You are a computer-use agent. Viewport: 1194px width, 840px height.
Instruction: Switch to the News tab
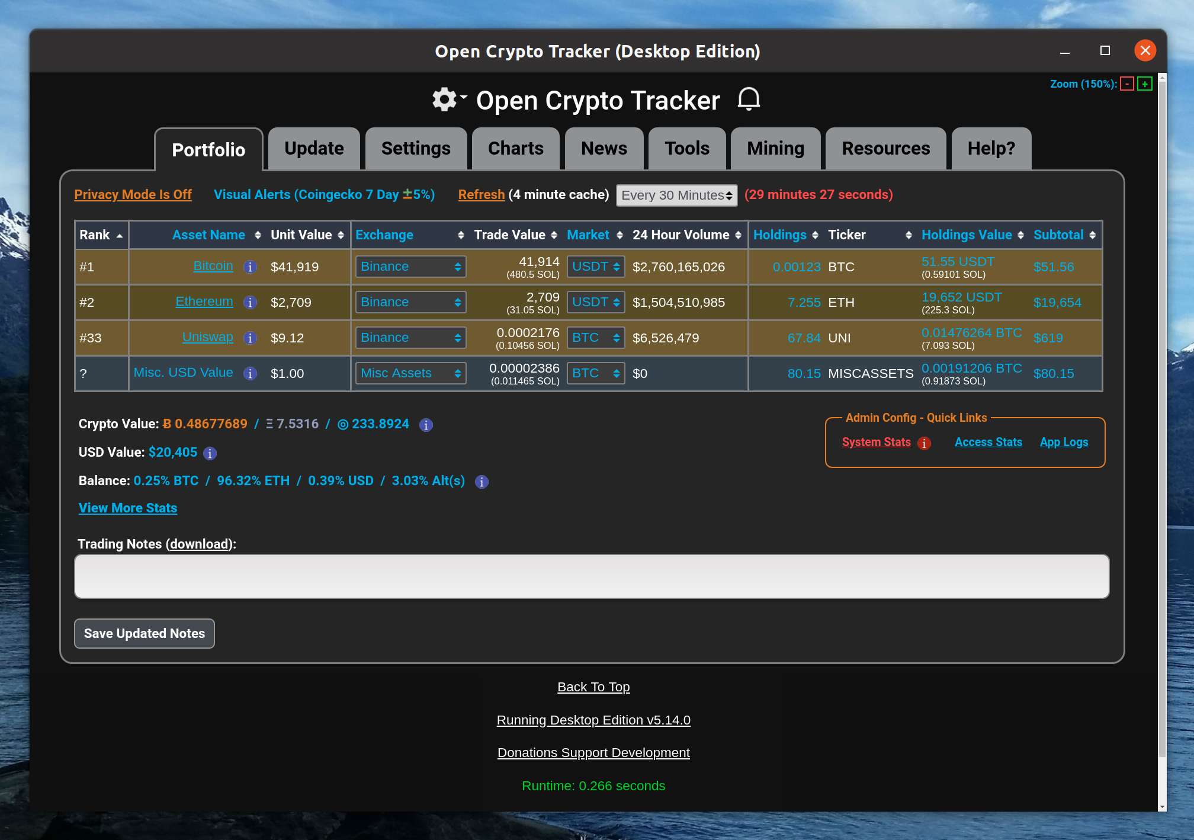[604, 148]
